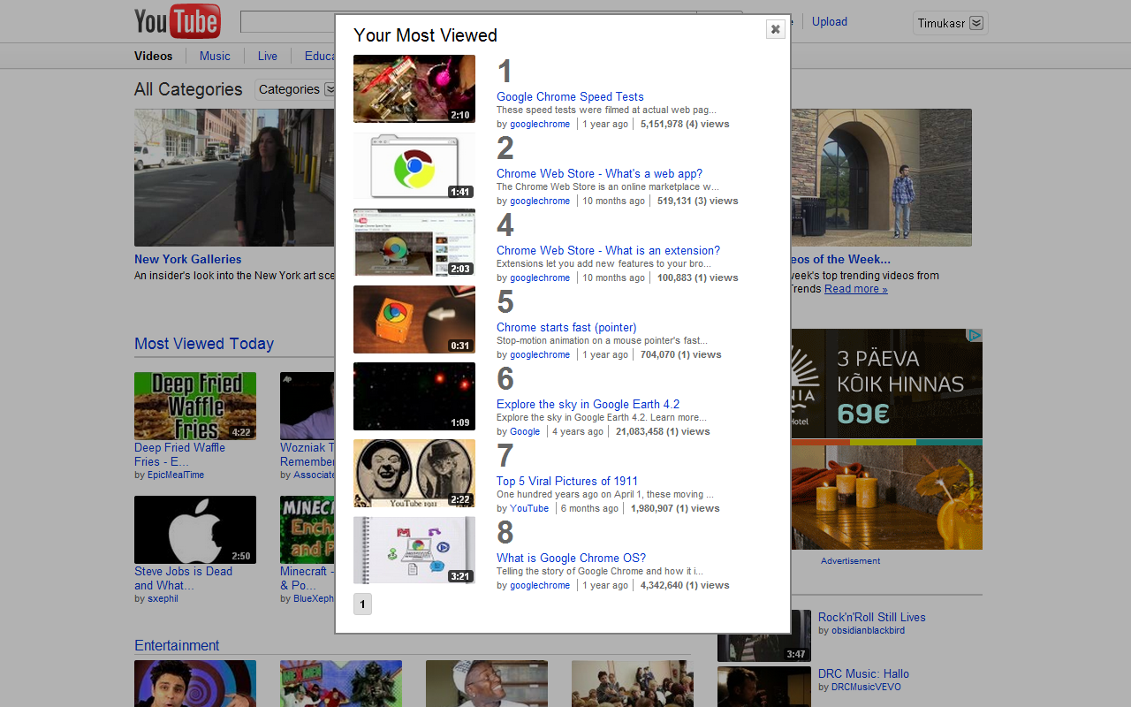1131x707 pixels.
Task: Visit googlechrome channel under Chrome starts fast
Action: (540, 355)
